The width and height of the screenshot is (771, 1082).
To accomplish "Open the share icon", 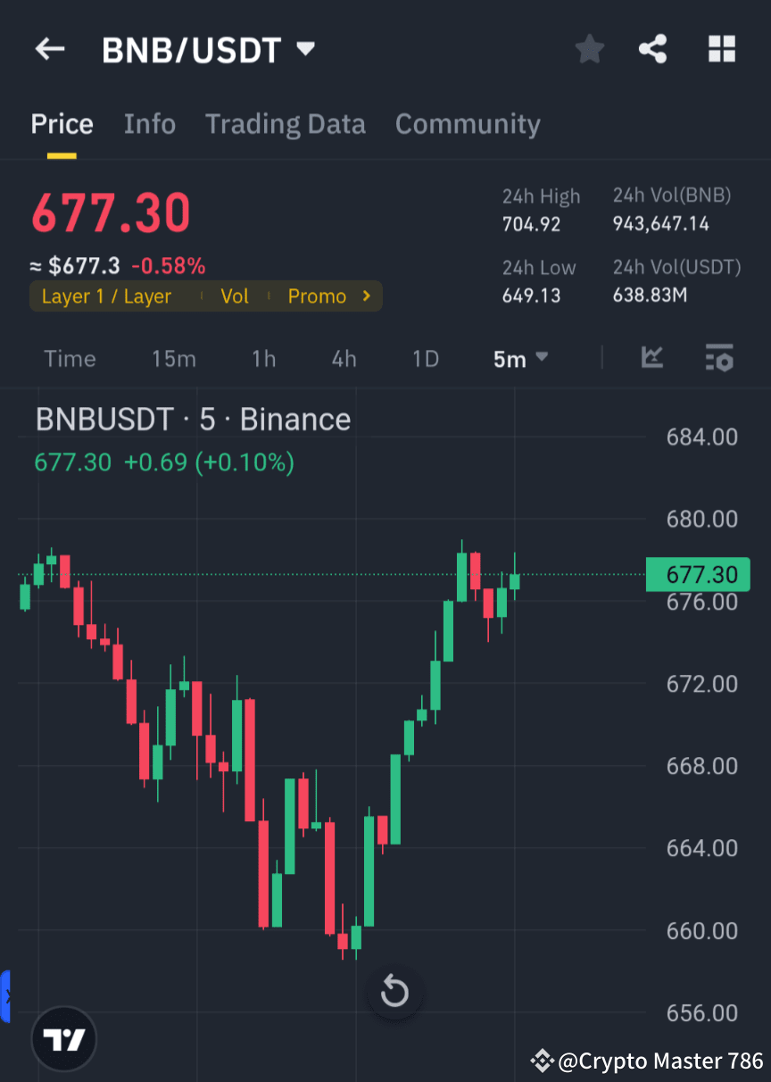I will (x=653, y=49).
